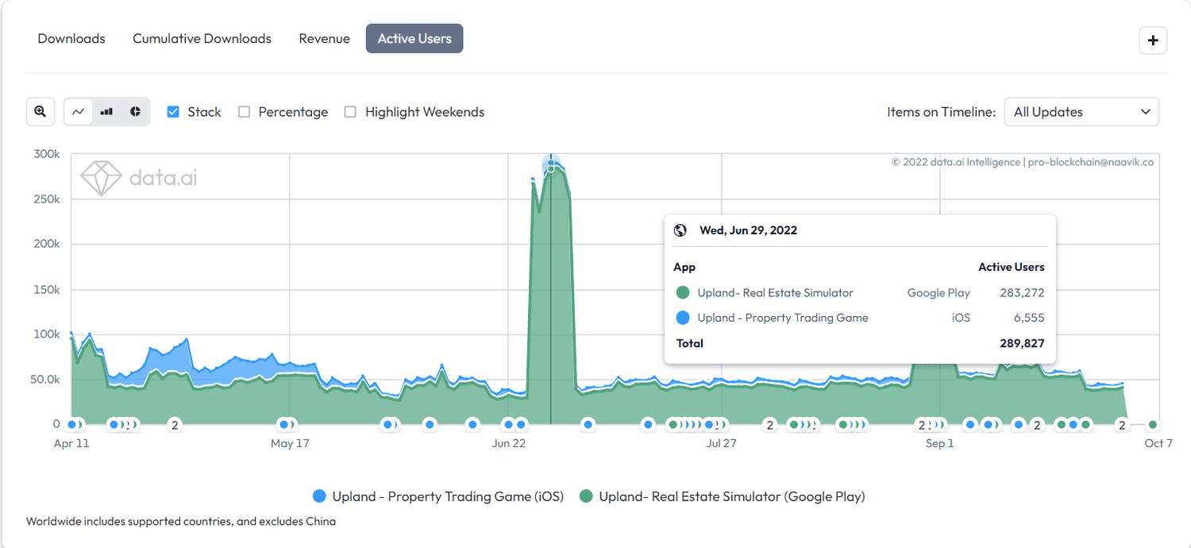Click the 'Sep 1' x-axis label
Viewport: 1191px width, 548px height.
tap(940, 443)
